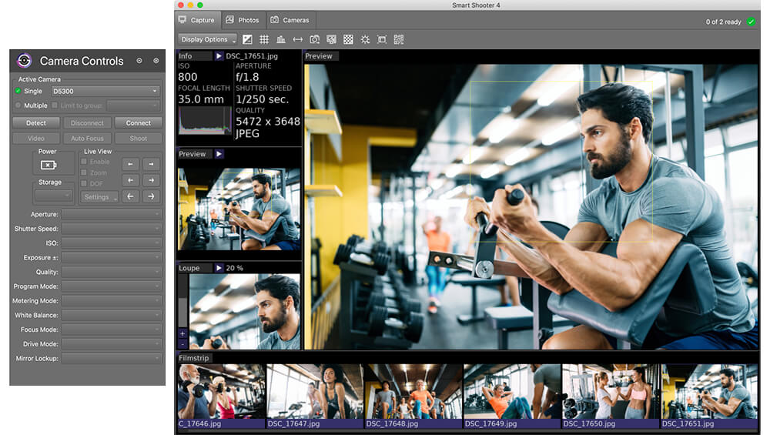The image size is (770, 435).
Task: Click the horizontal flip arrows icon
Action: coord(297,39)
